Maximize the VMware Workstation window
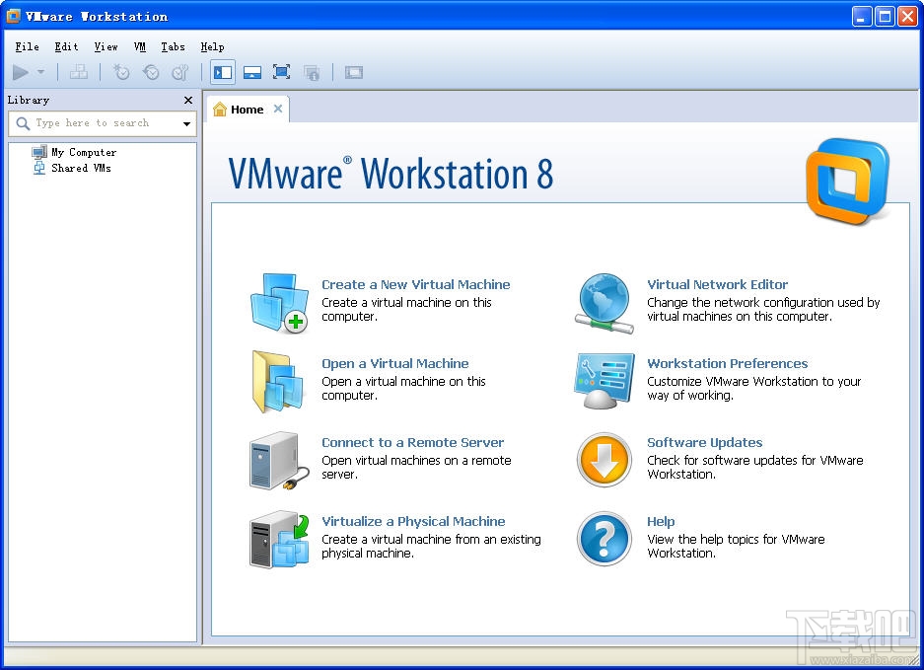The image size is (924, 670). [x=885, y=17]
